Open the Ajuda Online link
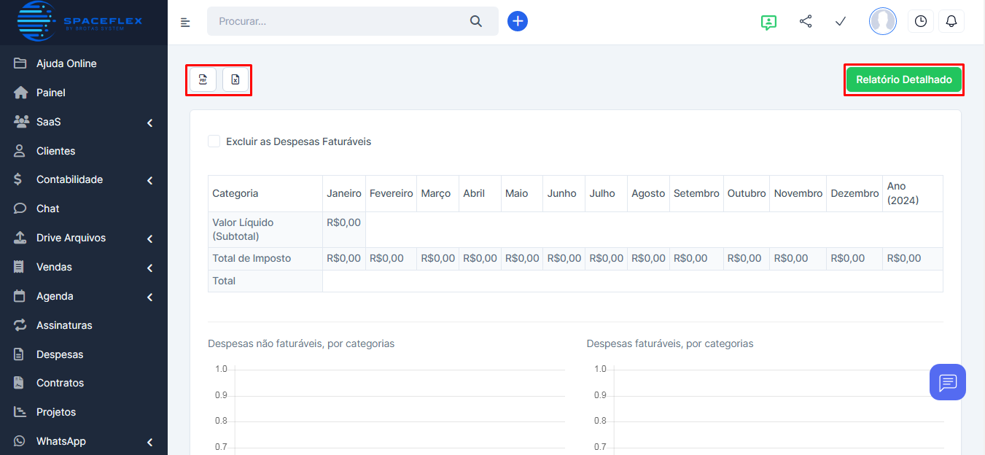This screenshot has width=985, height=455. click(66, 63)
